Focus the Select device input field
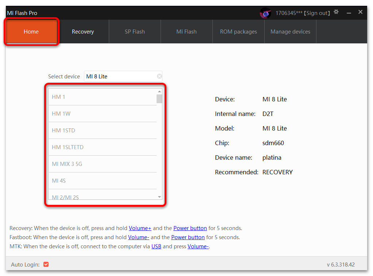This screenshot has height=276, width=373. coord(123,76)
